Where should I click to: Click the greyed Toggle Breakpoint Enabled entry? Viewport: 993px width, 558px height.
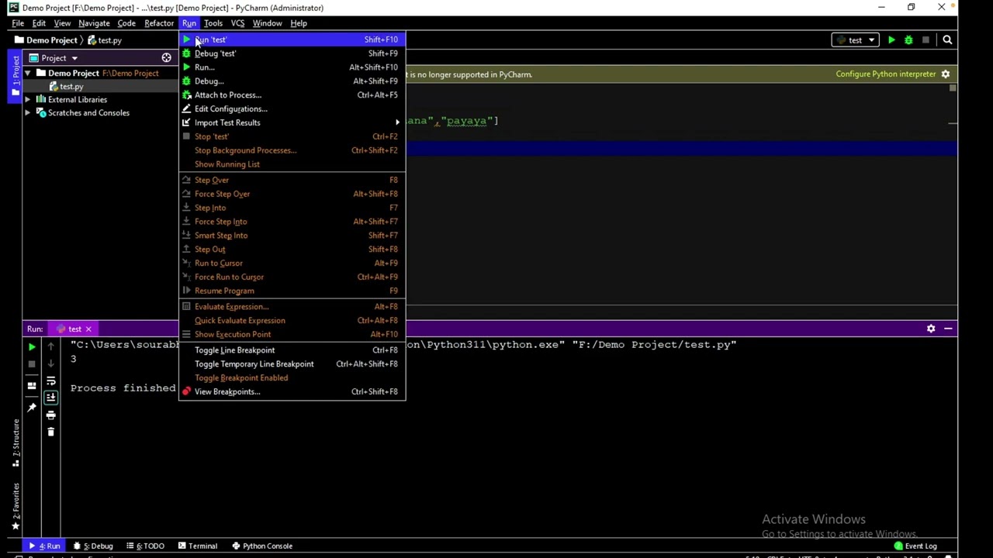pyautogui.click(x=292, y=378)
